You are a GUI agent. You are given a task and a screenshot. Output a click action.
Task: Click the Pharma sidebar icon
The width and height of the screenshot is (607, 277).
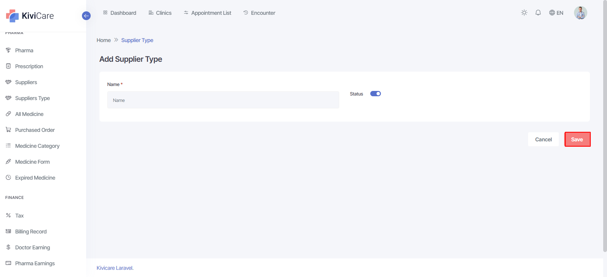coord(8,50)
